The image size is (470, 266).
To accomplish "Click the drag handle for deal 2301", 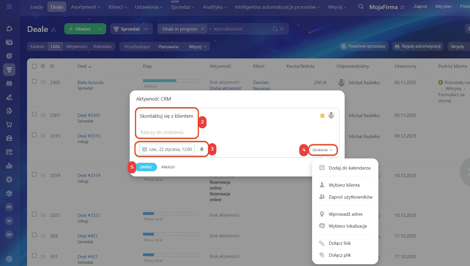I will pyautogui.click(x=43, y=115).
